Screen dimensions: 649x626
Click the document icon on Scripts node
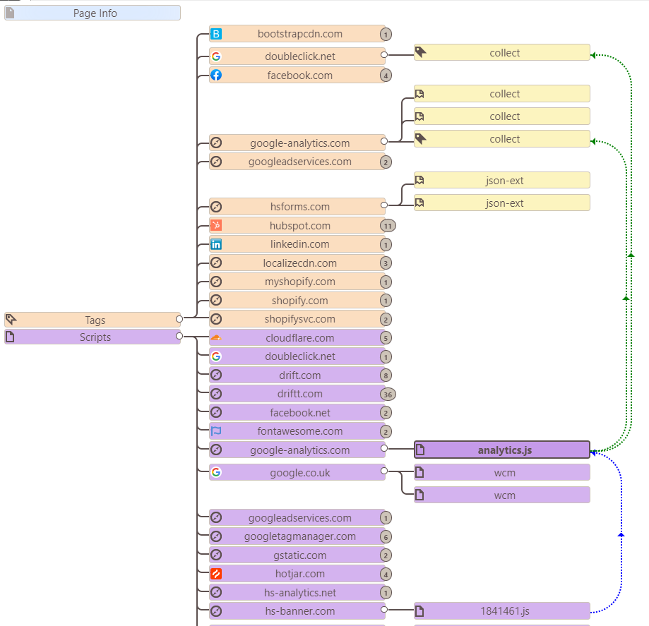pyautogui.click(x=10, y=337)
